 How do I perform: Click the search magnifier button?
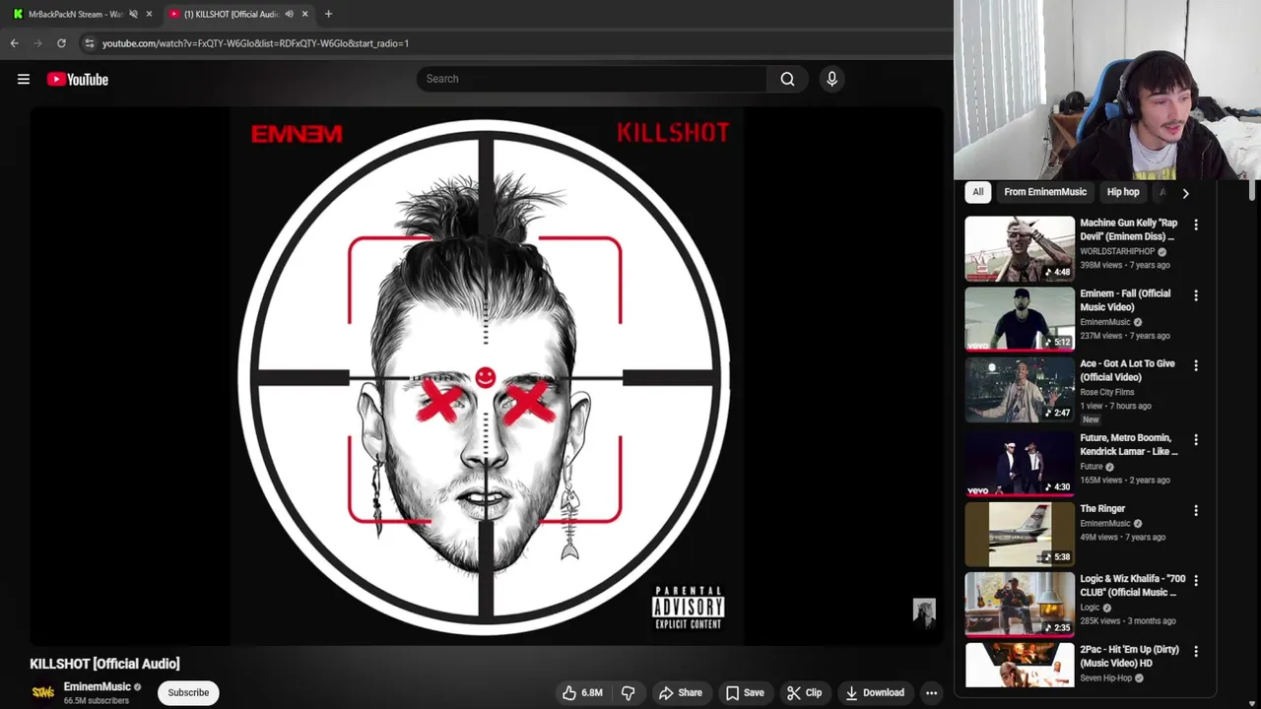pos(787,79)
